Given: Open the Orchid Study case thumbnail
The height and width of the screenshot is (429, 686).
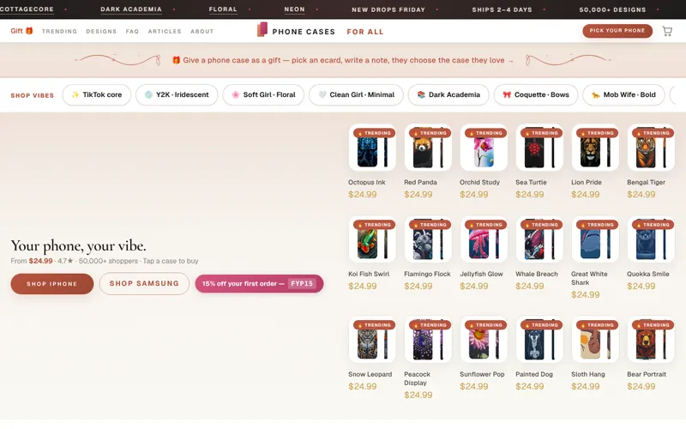Looking at the screenshot, I should (x=484, y=148).
